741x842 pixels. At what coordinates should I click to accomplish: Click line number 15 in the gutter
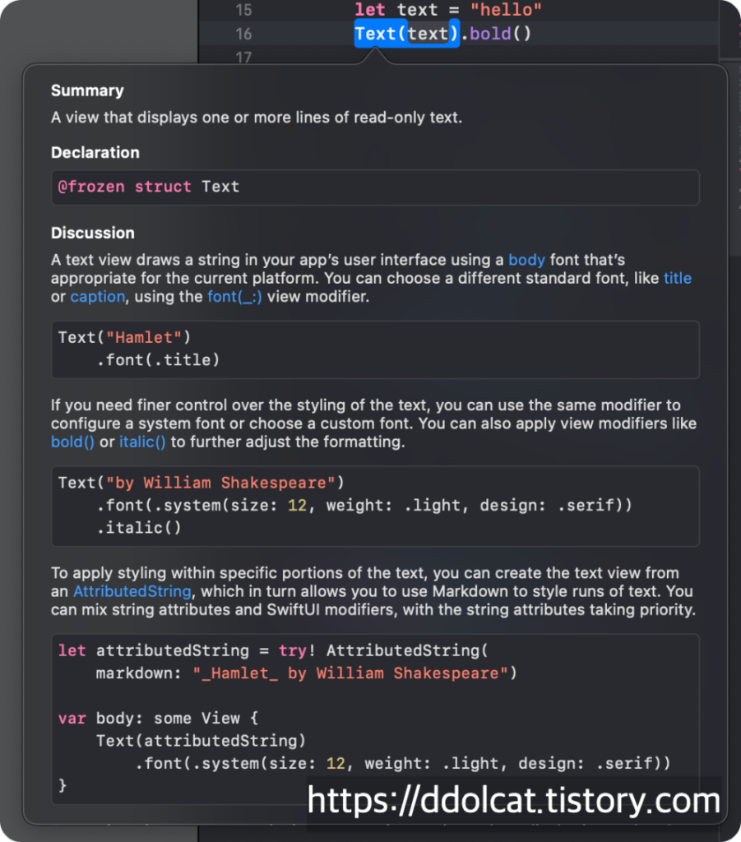(x=243, y=11)
